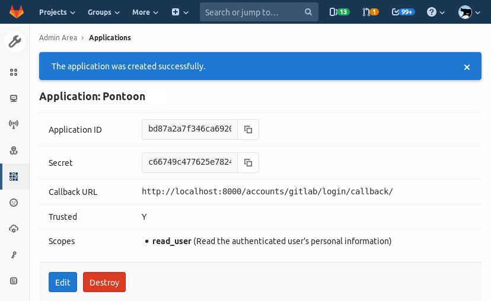Go to Admin Area breadcrumb link
Image resolution: width=491 pixels, height=301 pixels.
click(58, 37)
